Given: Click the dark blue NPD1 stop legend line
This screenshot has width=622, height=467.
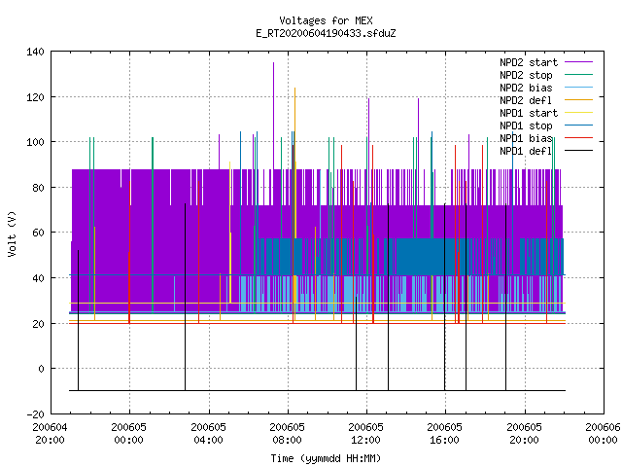Looking at the screenshot, I should pyautogui.click(x=578, y=126).
